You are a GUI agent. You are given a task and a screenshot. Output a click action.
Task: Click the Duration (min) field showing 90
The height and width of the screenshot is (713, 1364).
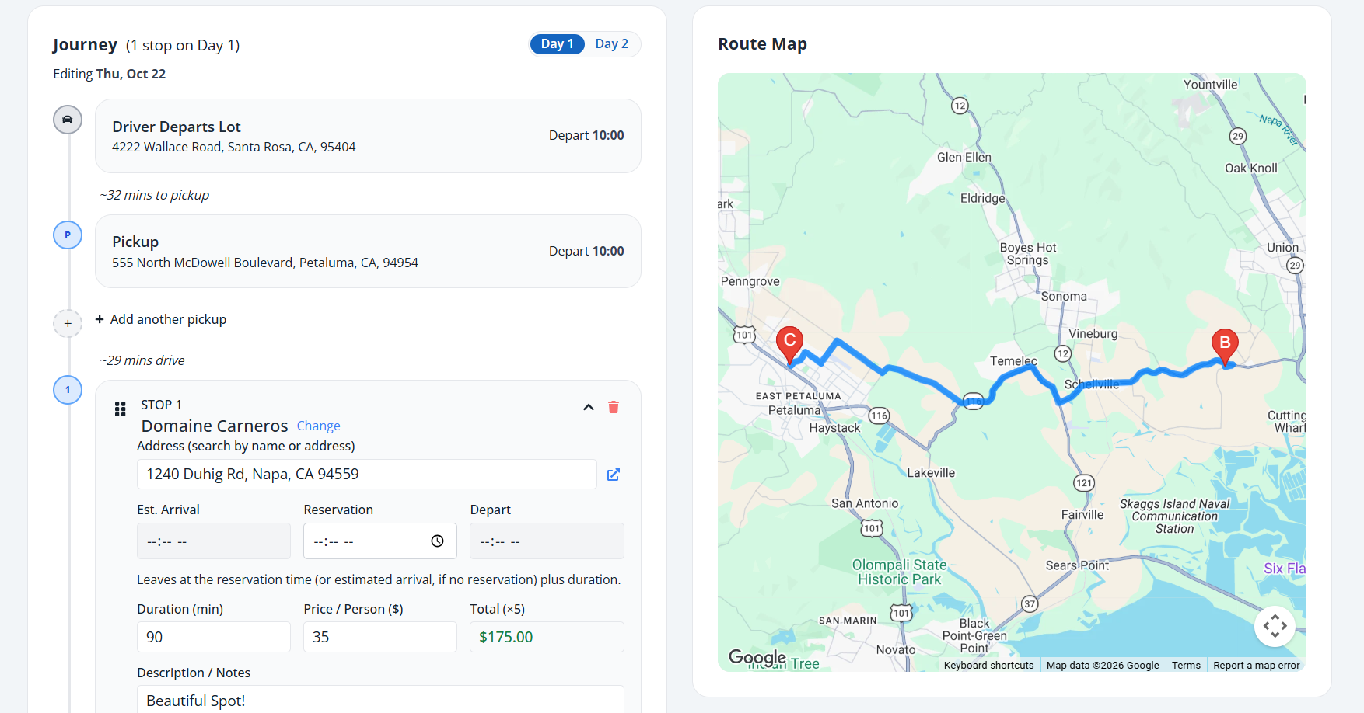[213, 637]
